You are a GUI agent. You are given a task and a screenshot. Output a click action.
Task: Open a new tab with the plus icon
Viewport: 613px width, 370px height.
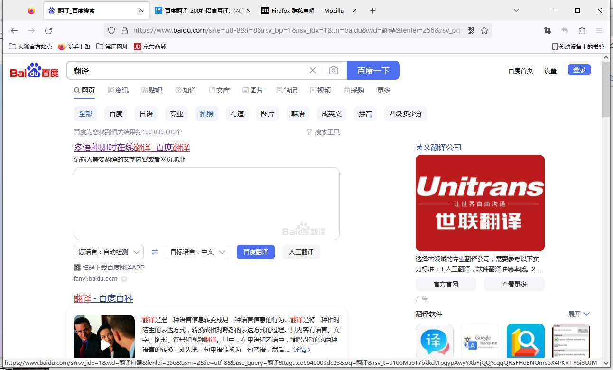point(373,10)
